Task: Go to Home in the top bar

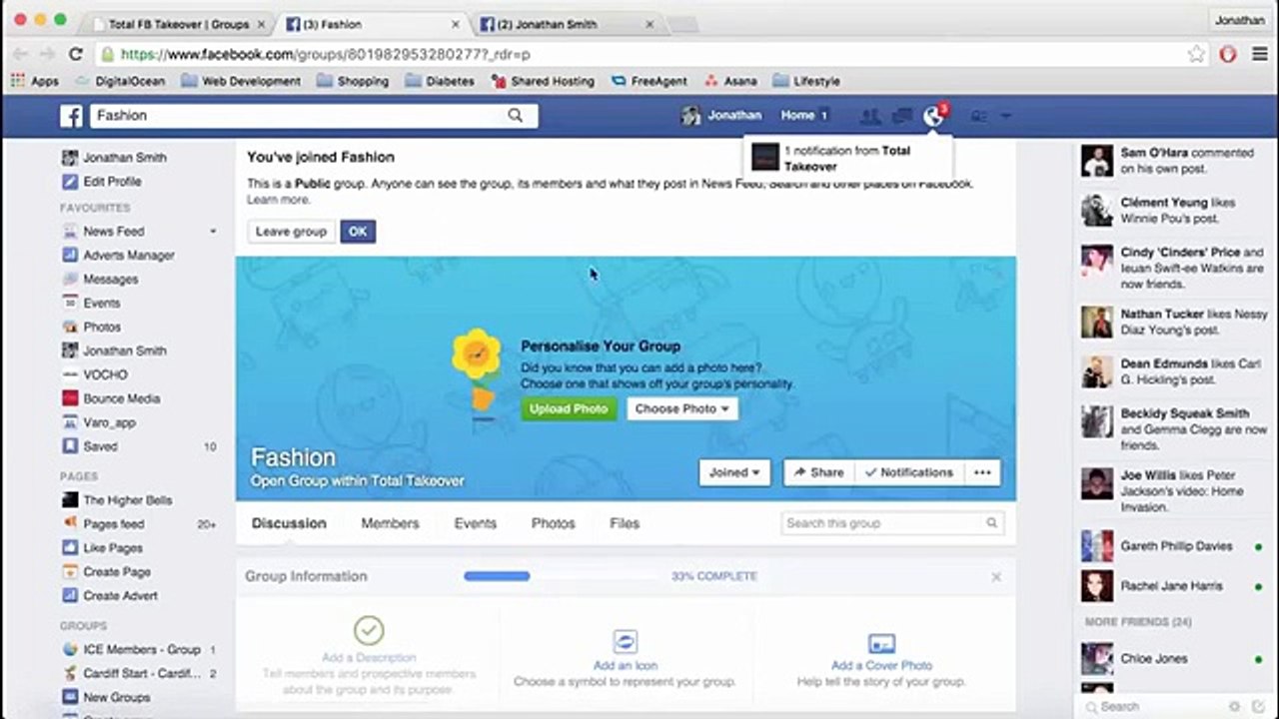Action: pyautogui.click(x=797, y=116)
